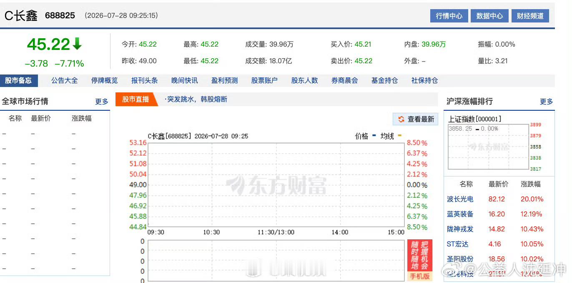Click the 波长光电 gain 20.01%

coord(532,199)
